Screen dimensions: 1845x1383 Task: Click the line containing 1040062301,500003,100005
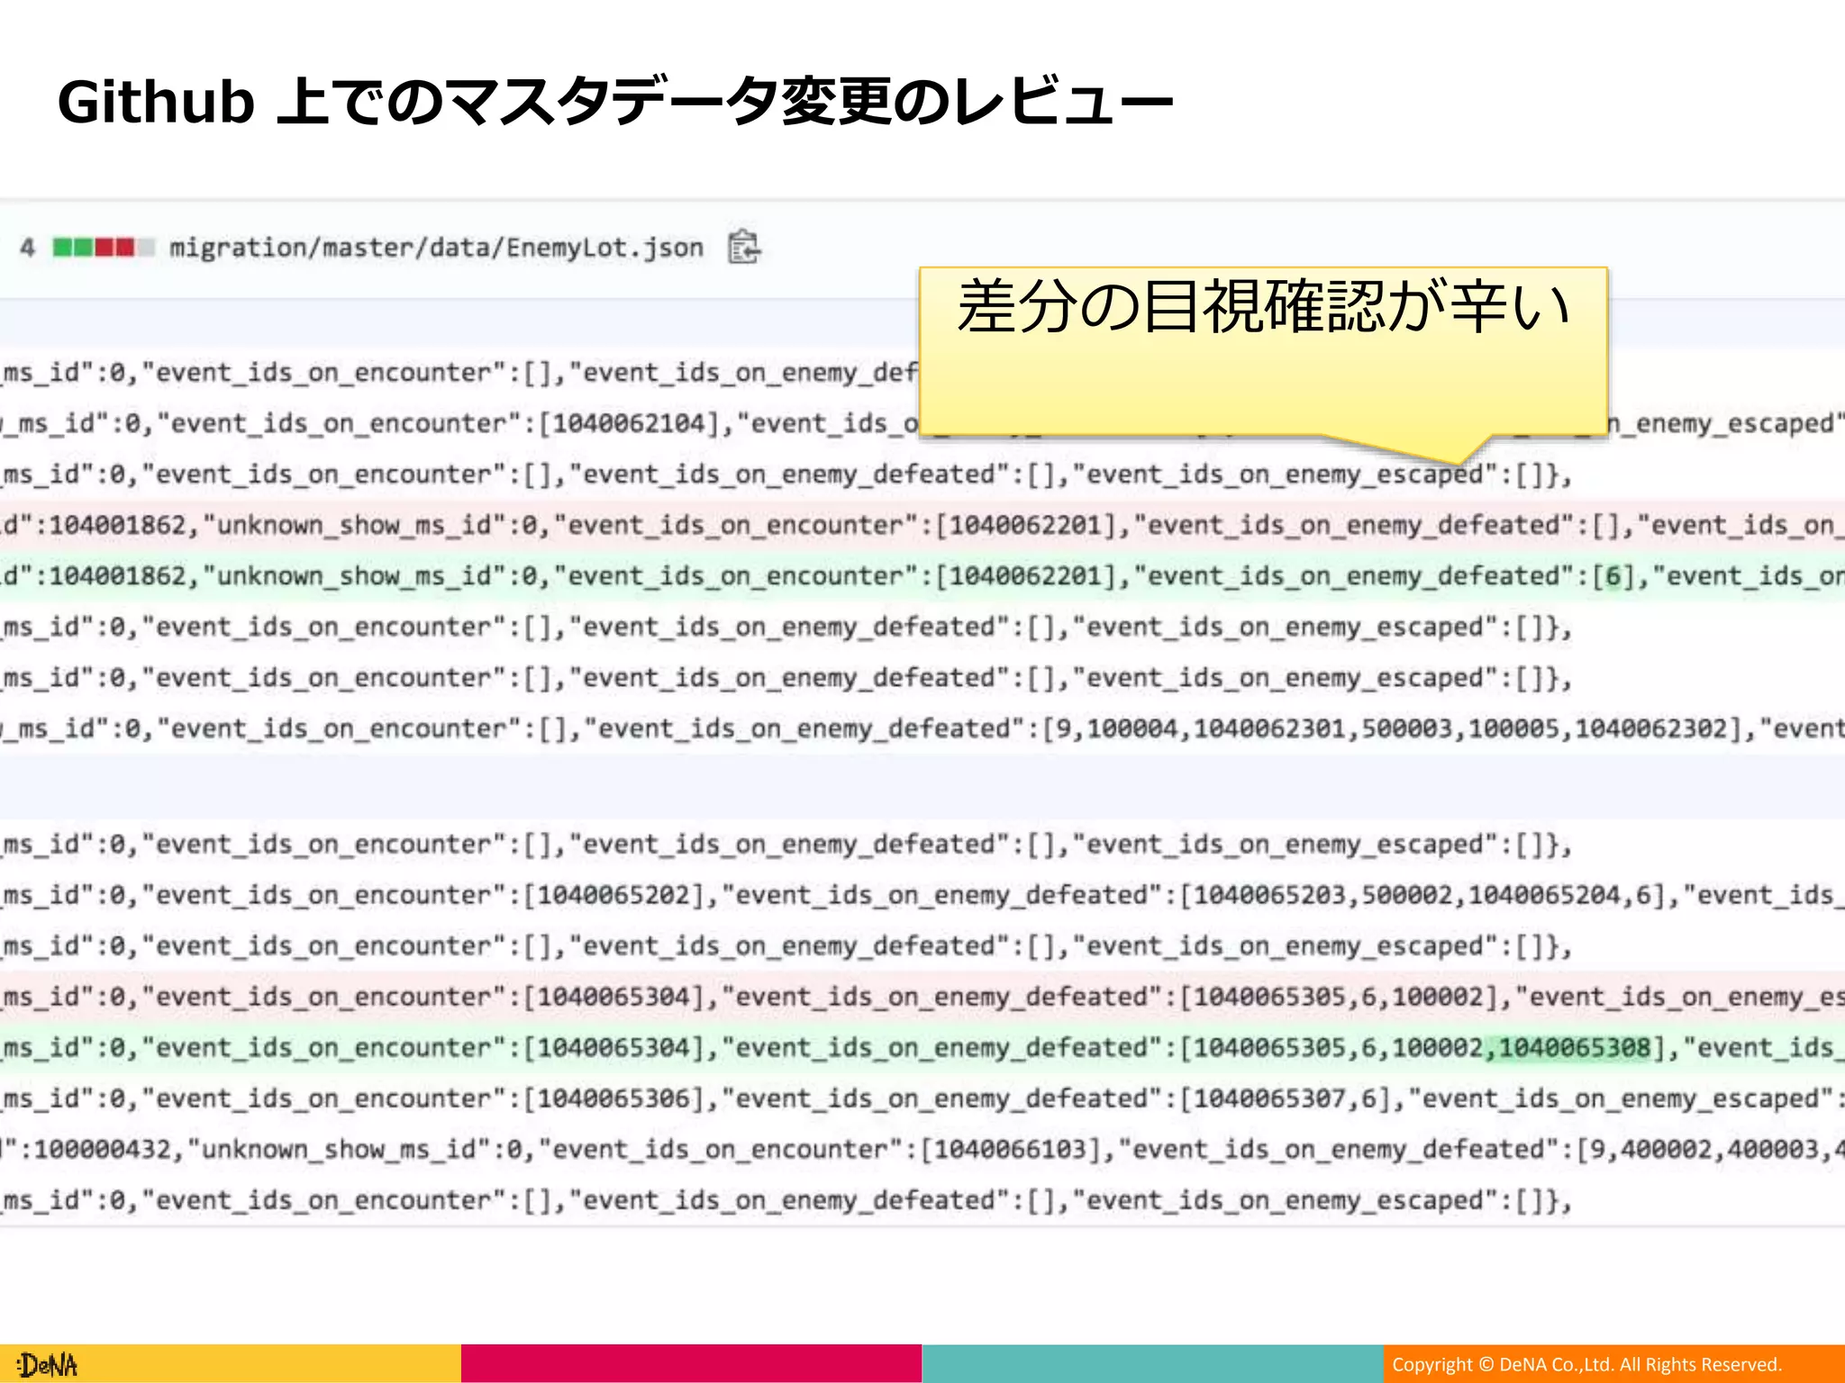tap(922, 728)
